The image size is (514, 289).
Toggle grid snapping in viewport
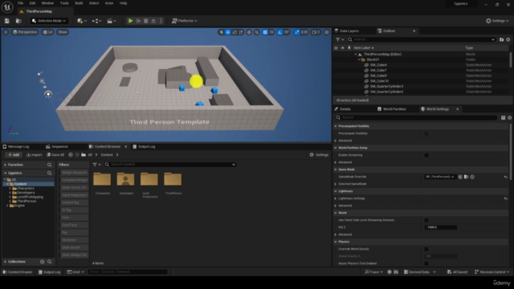(265, 32)
